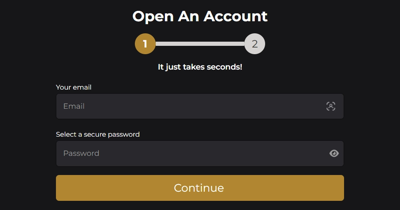Open saved identities from the email field icon
This screenshot has height=210, width=400.
point(331,106)
